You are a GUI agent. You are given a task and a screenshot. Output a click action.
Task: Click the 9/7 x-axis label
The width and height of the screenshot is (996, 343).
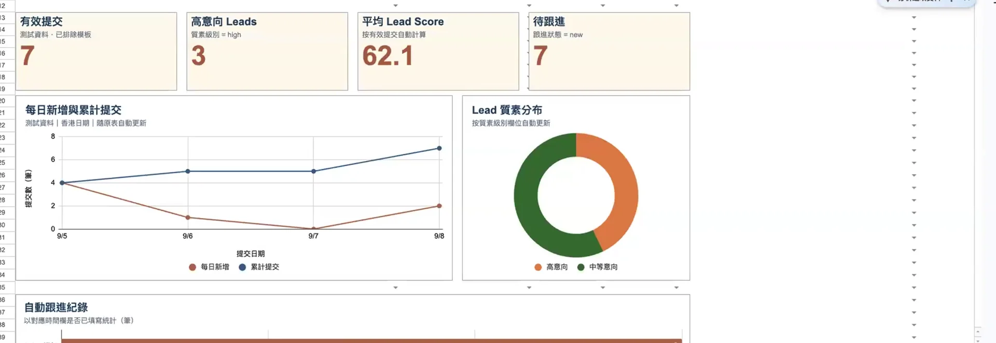click(313, 236)
